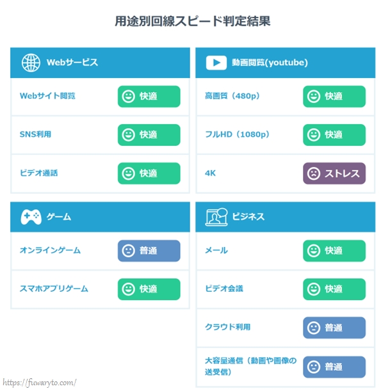Open the fuwaryto.com watermark link
383x391 pixels.
(x=40, y=383)
